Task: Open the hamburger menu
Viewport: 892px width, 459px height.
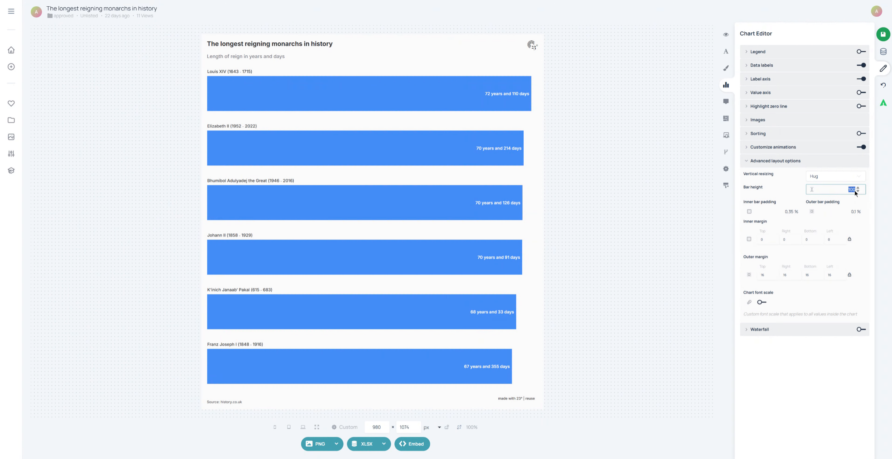Action: coord(11,11)
